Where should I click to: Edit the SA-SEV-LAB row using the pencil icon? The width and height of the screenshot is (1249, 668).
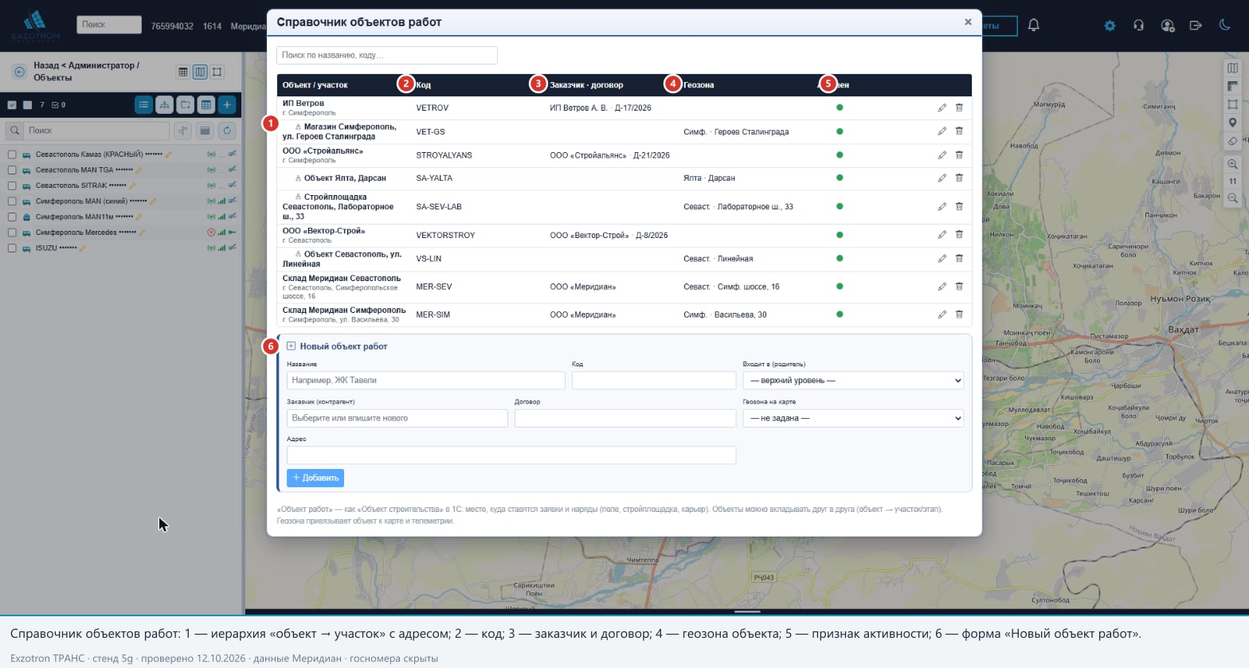tap(942, 206)
